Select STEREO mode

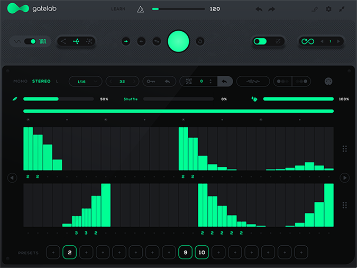point(41,82)
